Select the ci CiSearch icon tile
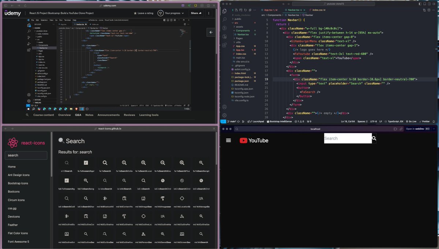This screenshot has height=249, width=439. [67, 165]
